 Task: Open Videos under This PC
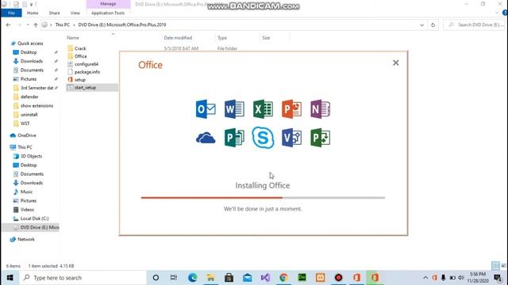27,210
